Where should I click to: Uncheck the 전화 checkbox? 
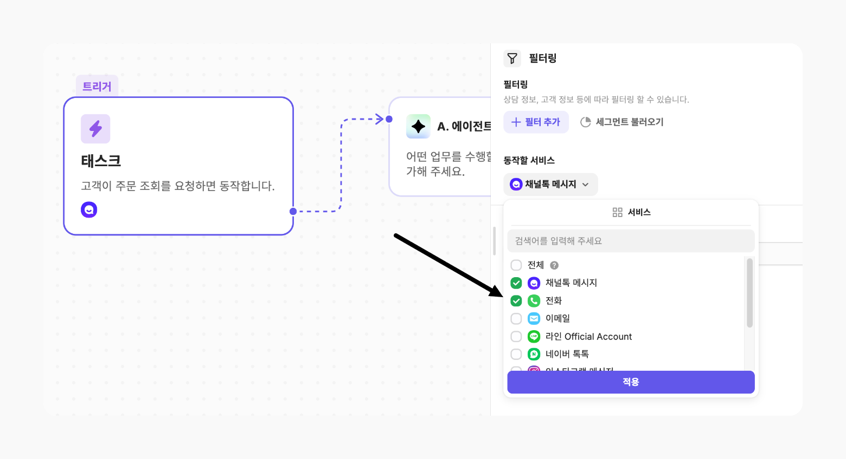pyautogui.click(x=516, y=301)
